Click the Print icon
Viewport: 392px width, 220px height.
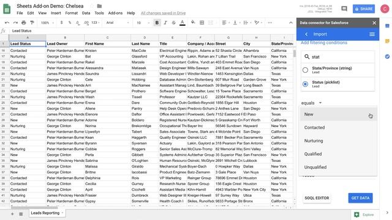click(x=24, y=23)
